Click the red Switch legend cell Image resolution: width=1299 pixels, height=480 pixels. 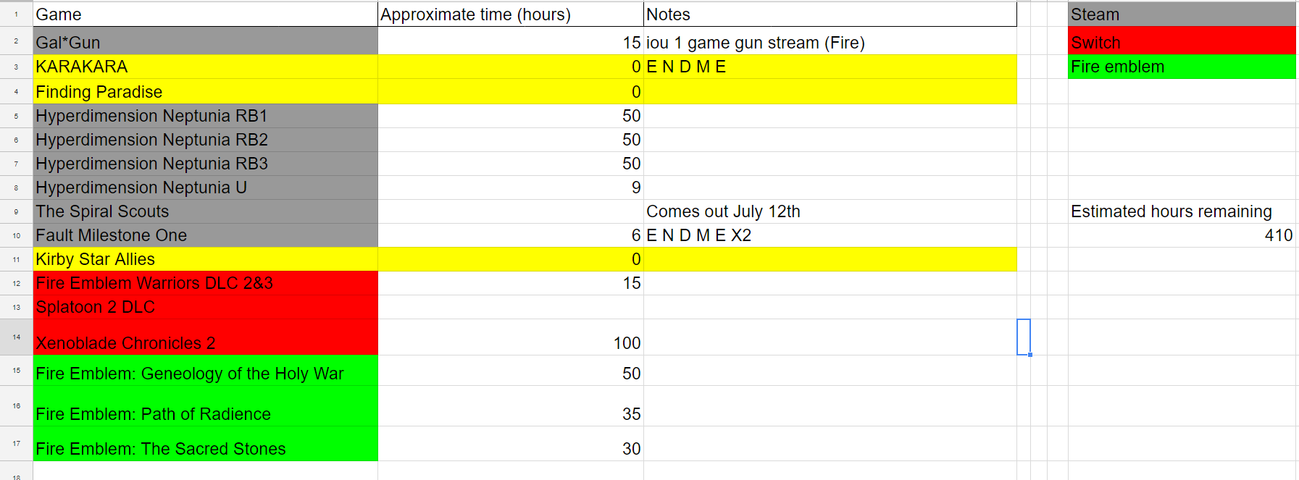click(1182, 41)
